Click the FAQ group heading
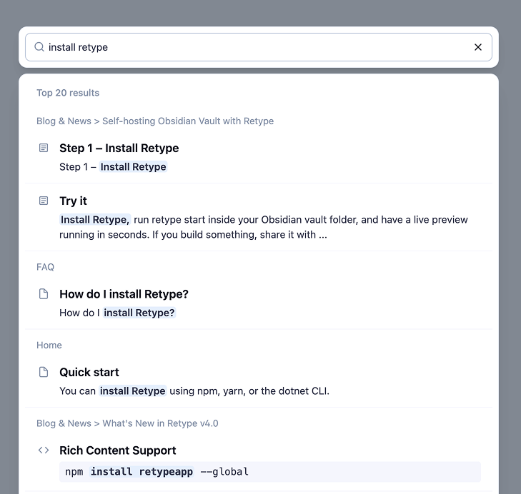521x494 pixels. point(45,267)
